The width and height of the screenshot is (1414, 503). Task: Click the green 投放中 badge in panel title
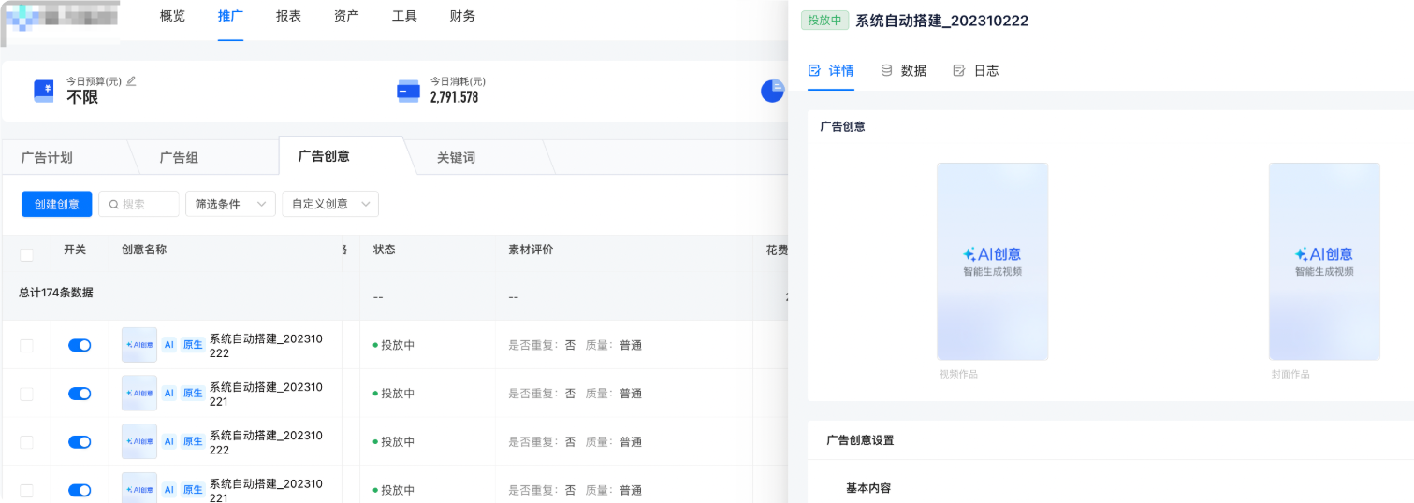tap(824, 21)
